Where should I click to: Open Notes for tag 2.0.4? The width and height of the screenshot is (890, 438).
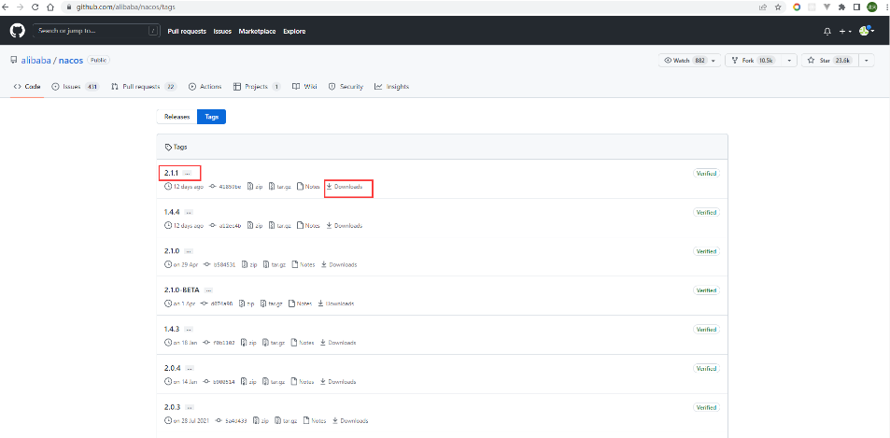tap(303, 382)
